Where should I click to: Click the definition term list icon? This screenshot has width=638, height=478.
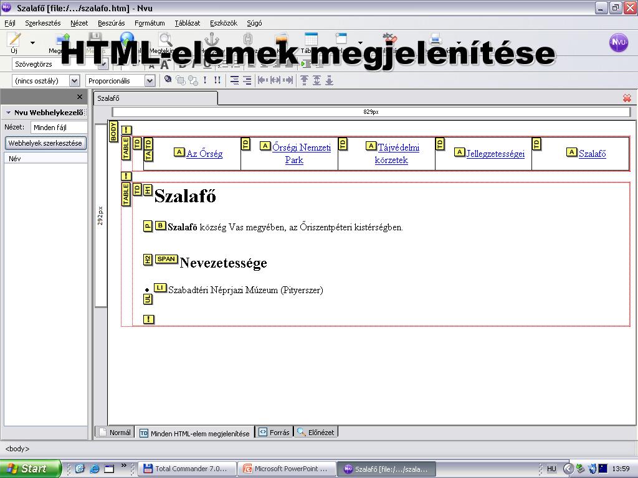click(234, 80)
